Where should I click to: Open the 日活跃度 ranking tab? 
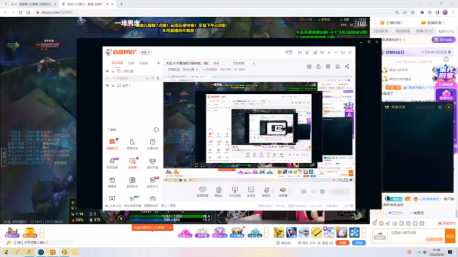pyautogui.click(x=381, y=31)
